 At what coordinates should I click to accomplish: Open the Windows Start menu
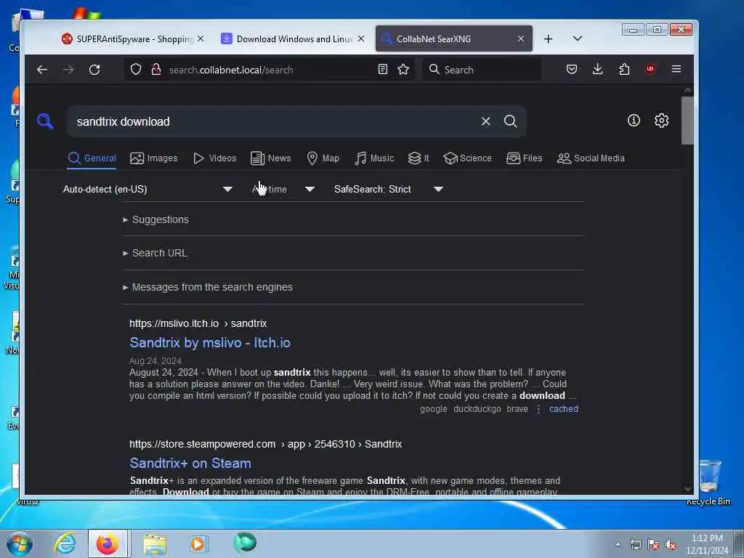[20, 543]
